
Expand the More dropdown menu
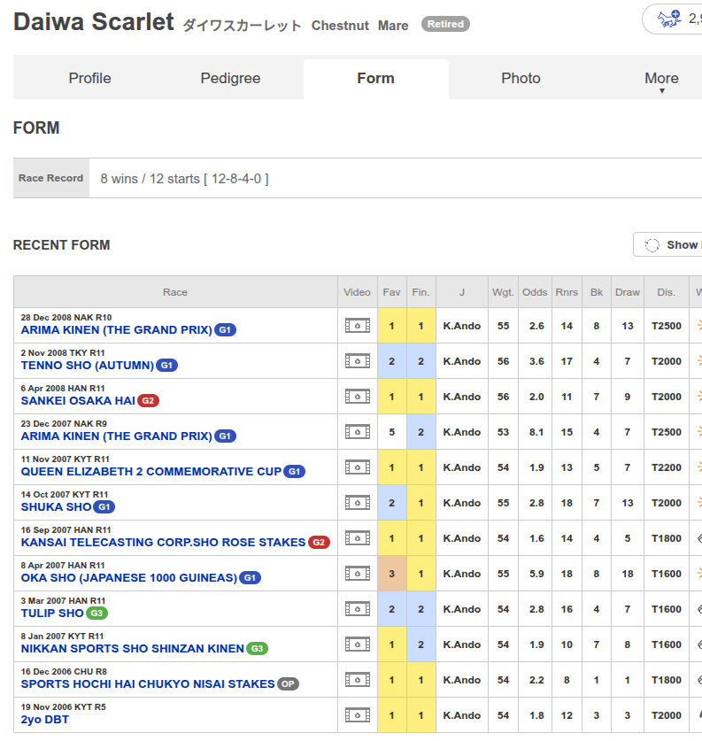[661, 81]
